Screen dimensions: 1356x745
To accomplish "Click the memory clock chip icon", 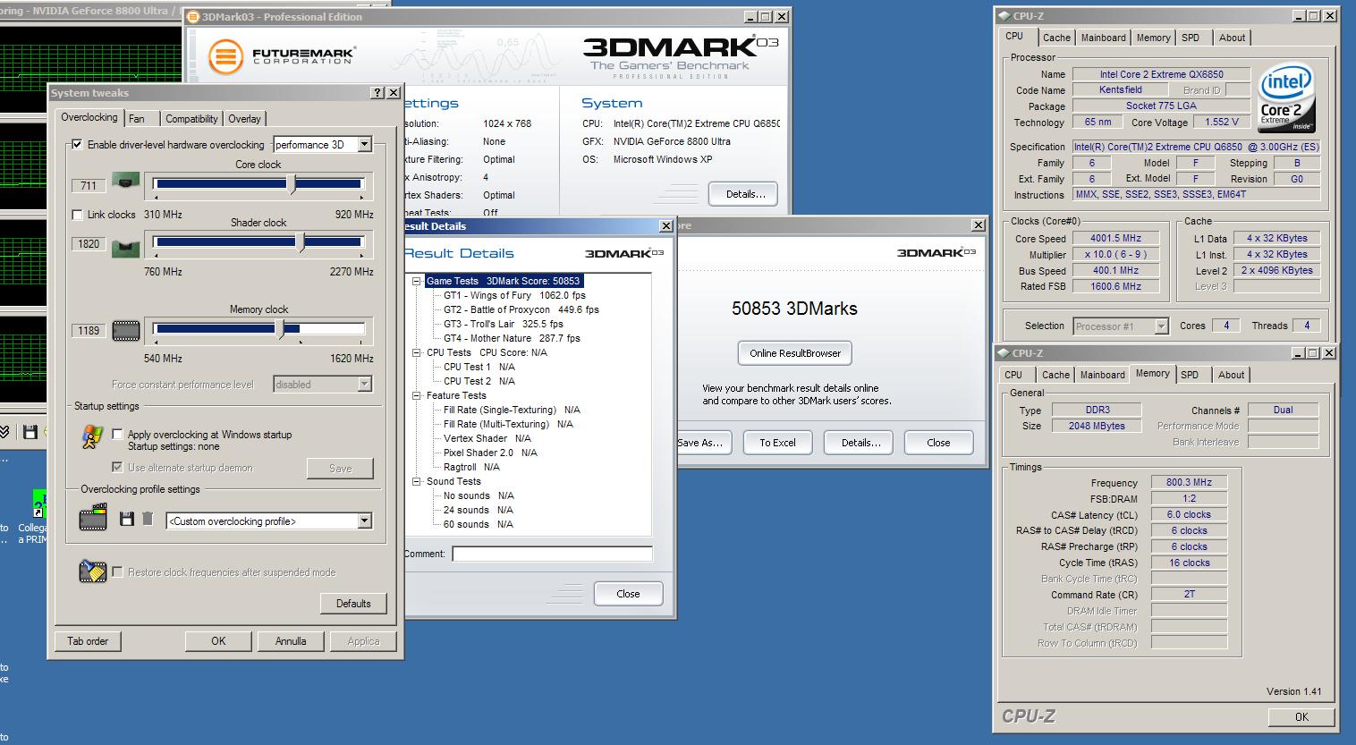I will click(x=126, y=331).
